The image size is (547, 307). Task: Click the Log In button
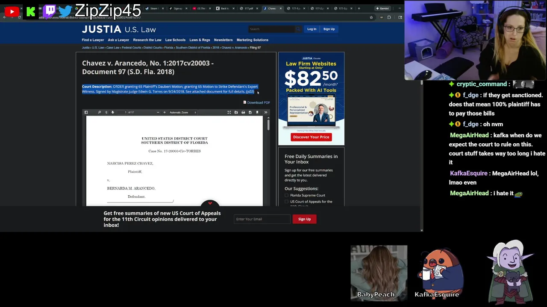(x=312, y=29)
